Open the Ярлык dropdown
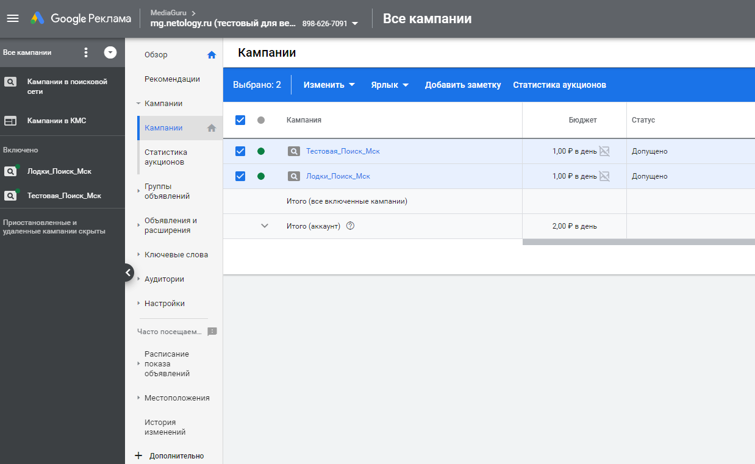The width and height of the screenshot is (755, 464). pos(389,85)
